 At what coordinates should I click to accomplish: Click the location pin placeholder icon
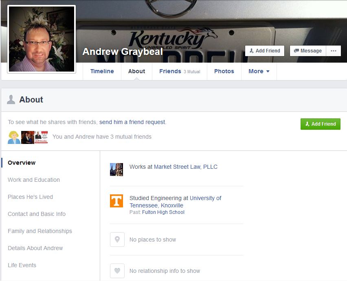point(117,240)
